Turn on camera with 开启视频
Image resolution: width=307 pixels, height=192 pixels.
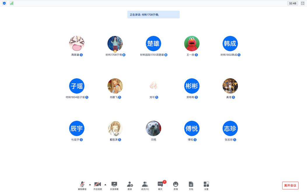[x=97, y=185]
